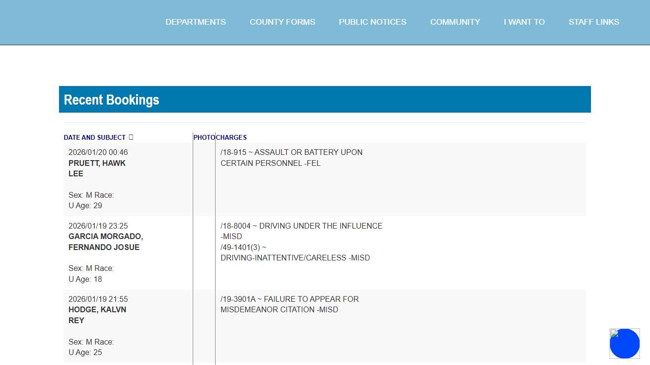Open the I Want To dropdown

tap(524, 22)
